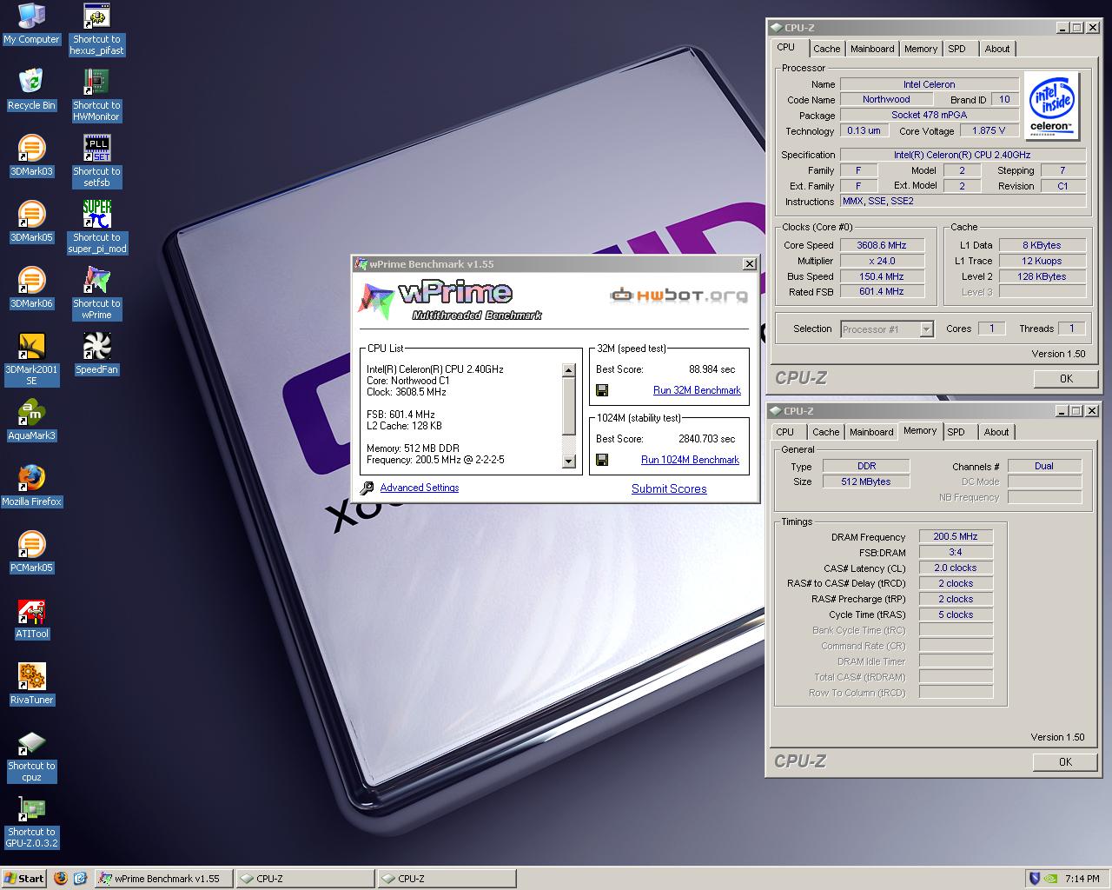Click OK in upper CPU-Z window
The width and height of the screenshot is (1112, 890).
click(1066, 378)
